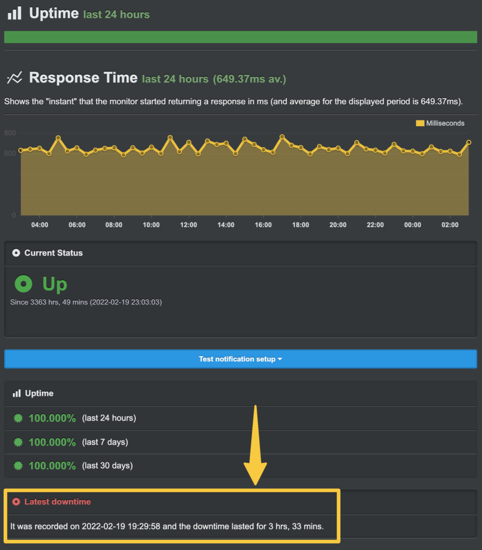Click the last chart data point after 02:00
The height and width of the screenshot is (550, 482).
coord(469,142)
